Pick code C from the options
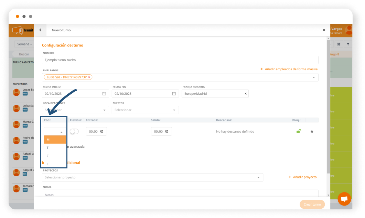Image resolution: width=365 pixels, height=218 pixels. click(x=55, y=156)
